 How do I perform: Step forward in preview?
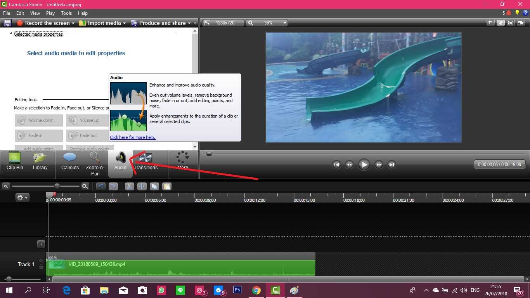[379, 165]
